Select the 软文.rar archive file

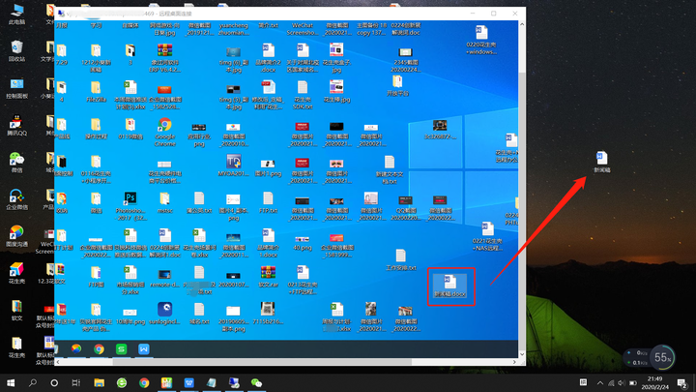(x=268, y=277)
